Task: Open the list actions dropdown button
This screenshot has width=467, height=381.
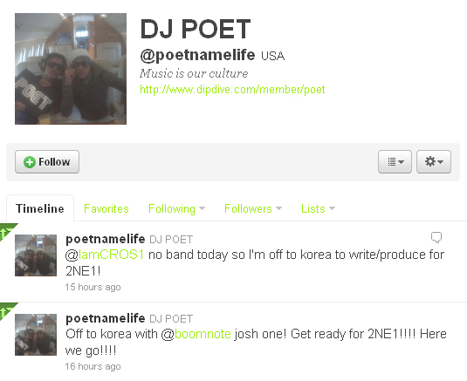Action: 395,162
